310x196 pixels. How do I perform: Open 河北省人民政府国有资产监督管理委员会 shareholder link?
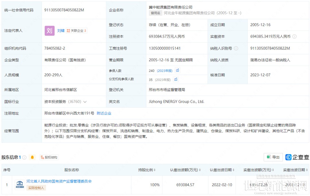point(59,181)
